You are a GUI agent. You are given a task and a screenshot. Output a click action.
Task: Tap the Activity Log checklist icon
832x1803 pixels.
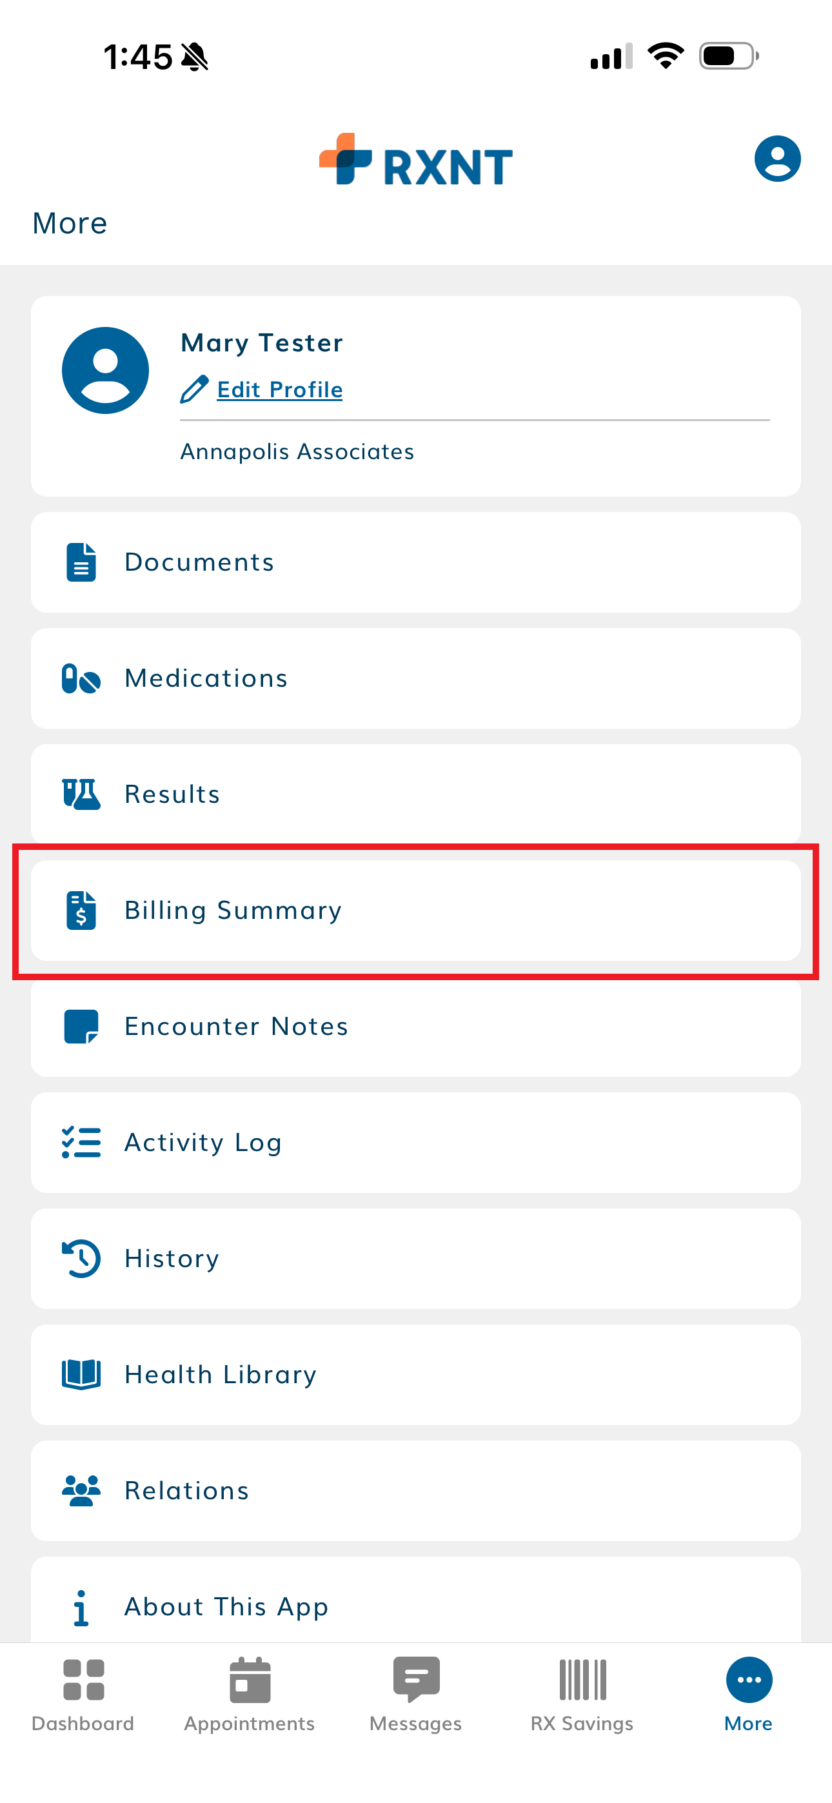coord(81,1142)
